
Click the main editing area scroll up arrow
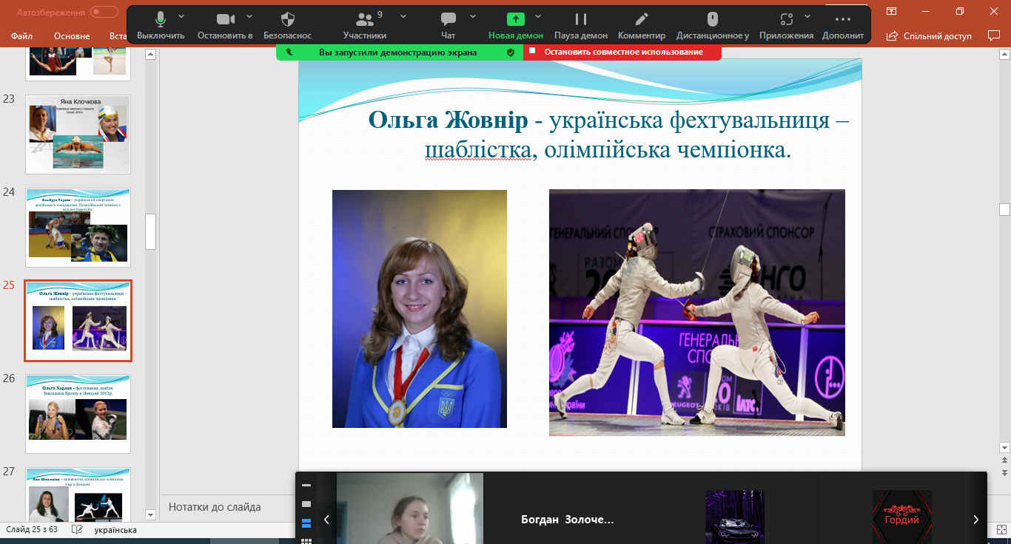coord(1004,54)
